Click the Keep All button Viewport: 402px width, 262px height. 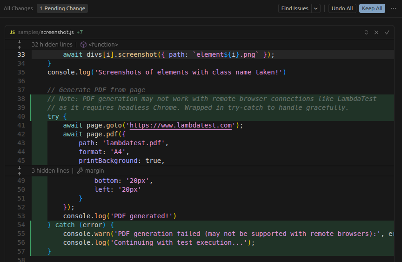[x=372, y=8]
